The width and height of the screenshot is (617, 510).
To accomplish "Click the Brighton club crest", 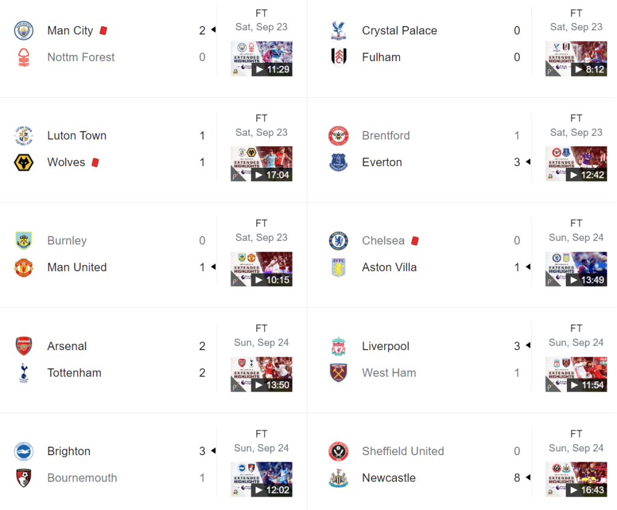I will pyautogui.click(x=24, y=451).
